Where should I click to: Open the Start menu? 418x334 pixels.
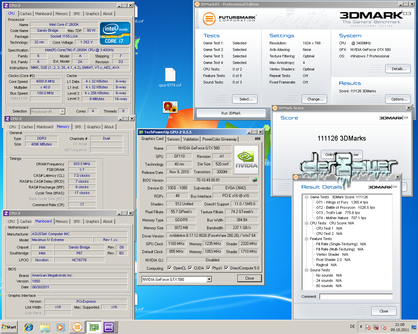coord(9,327)
